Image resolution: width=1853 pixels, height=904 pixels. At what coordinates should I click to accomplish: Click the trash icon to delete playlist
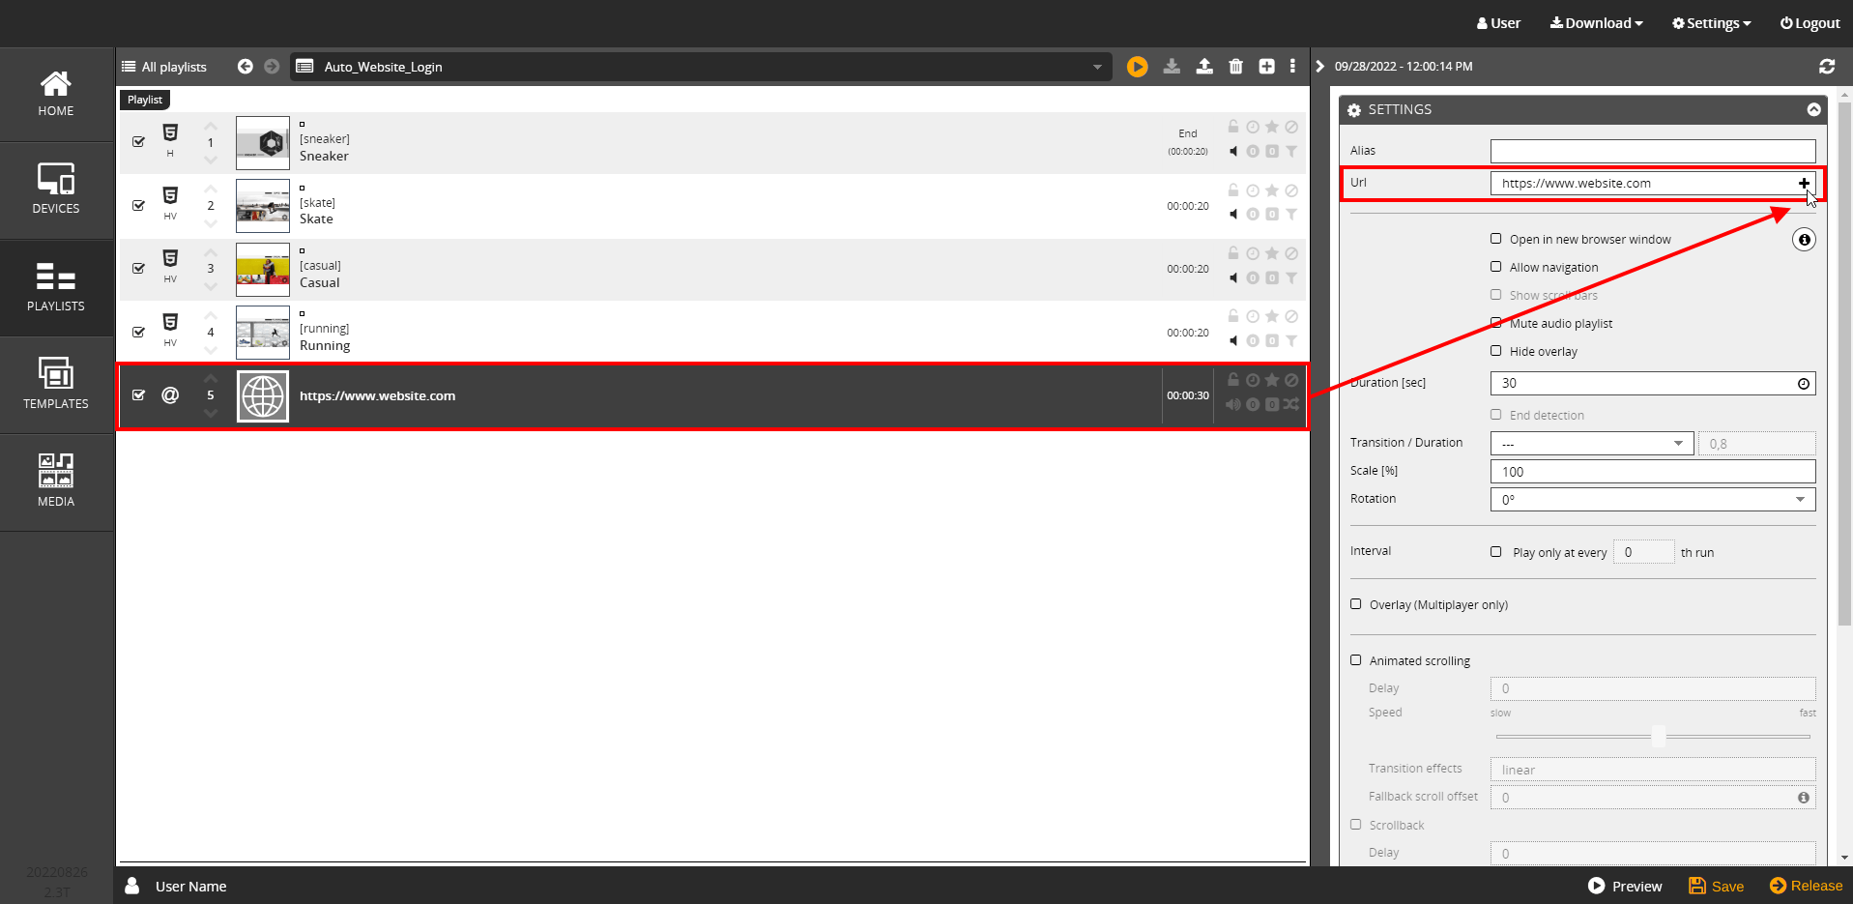[1235, 67]
